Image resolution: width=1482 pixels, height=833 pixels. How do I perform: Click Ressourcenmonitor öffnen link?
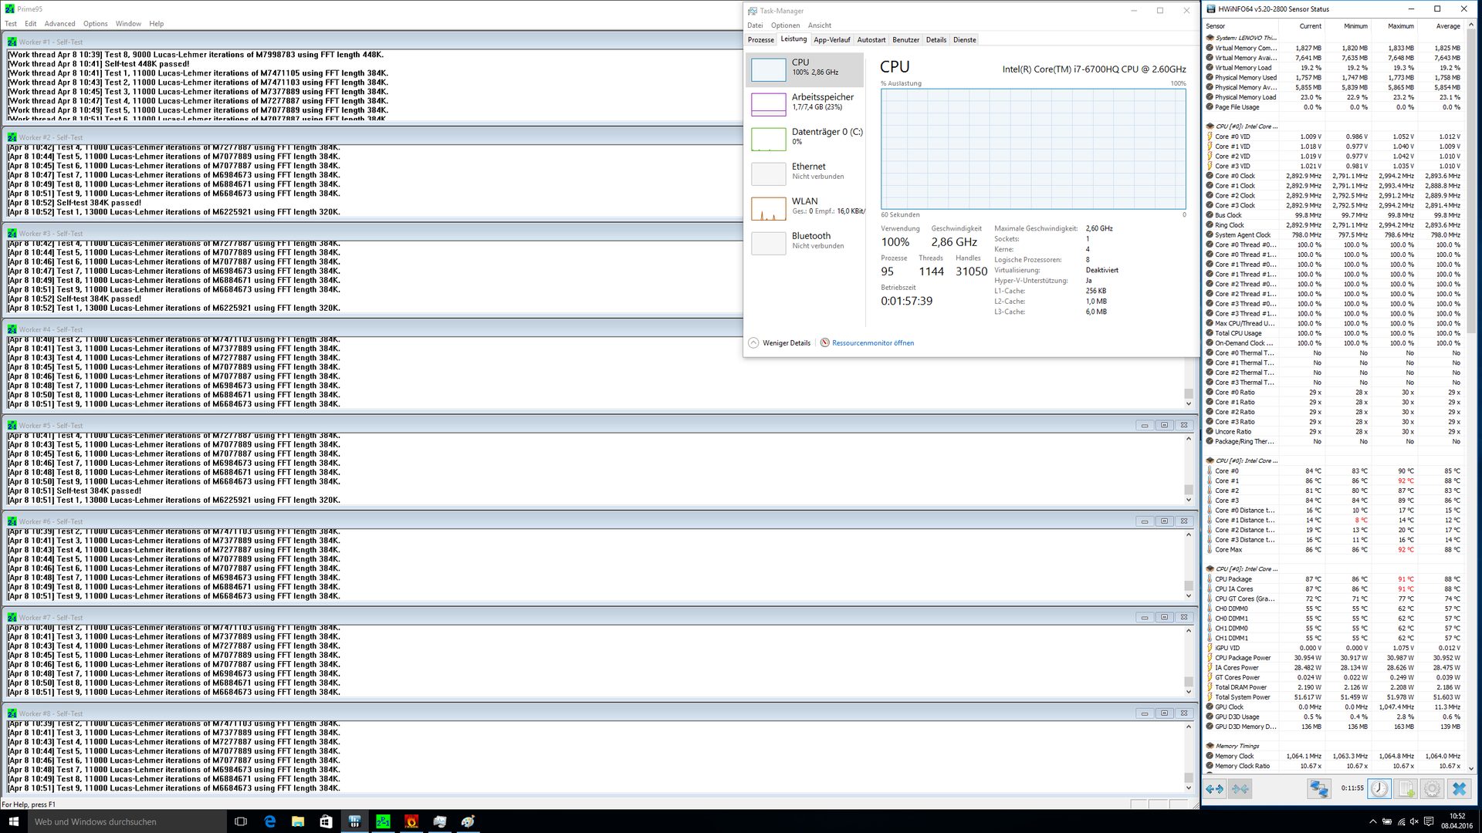[873, 342]
